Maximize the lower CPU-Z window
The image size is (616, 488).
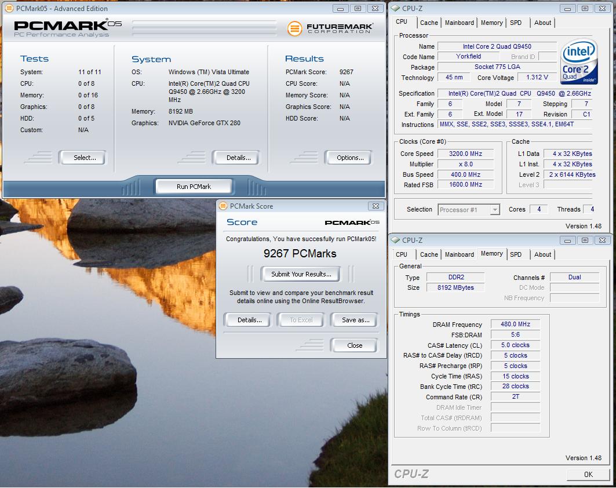click(585, 240)
